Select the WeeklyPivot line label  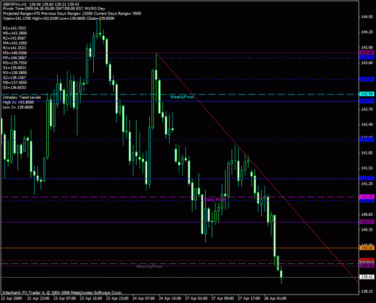(182, 97)
